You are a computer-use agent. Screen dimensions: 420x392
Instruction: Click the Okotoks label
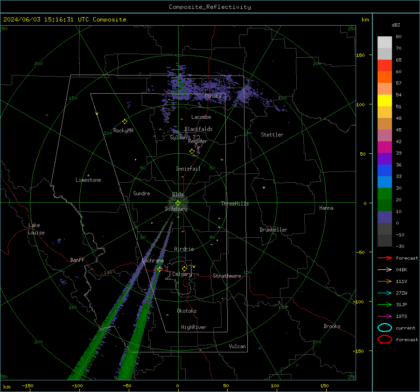pos(187,311)
